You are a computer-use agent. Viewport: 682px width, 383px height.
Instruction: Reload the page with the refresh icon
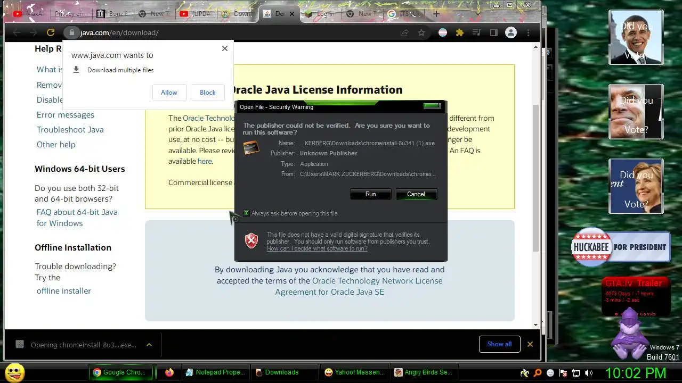coord(51,32)
